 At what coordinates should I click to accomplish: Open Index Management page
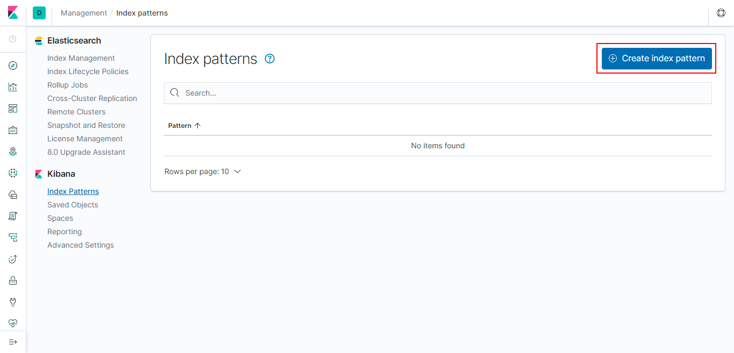point(81,58)
